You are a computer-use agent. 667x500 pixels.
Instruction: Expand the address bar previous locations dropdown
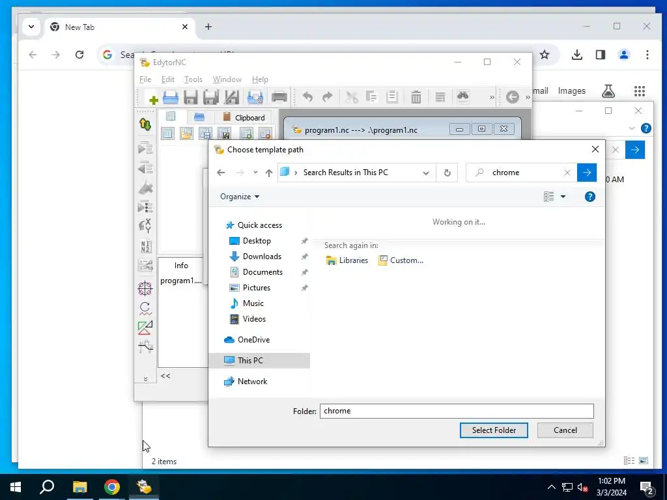point(426,173)
